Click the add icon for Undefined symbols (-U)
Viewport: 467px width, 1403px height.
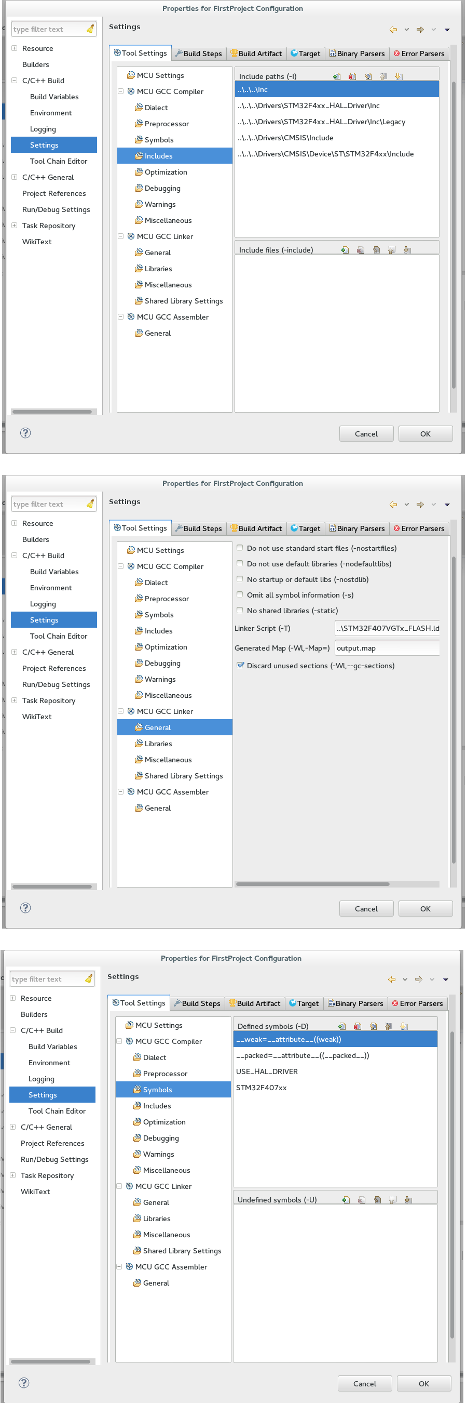pos(346,1200)
